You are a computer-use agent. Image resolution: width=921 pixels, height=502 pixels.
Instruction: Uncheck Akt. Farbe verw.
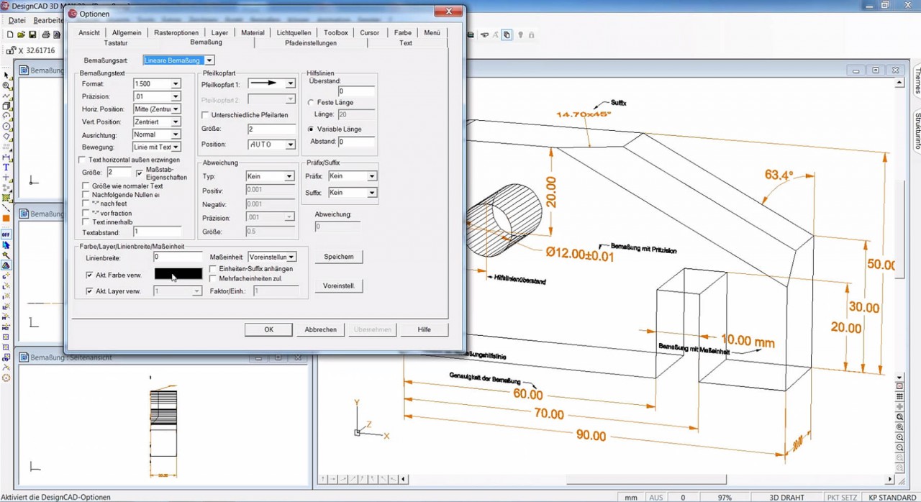tap(90, 275)
